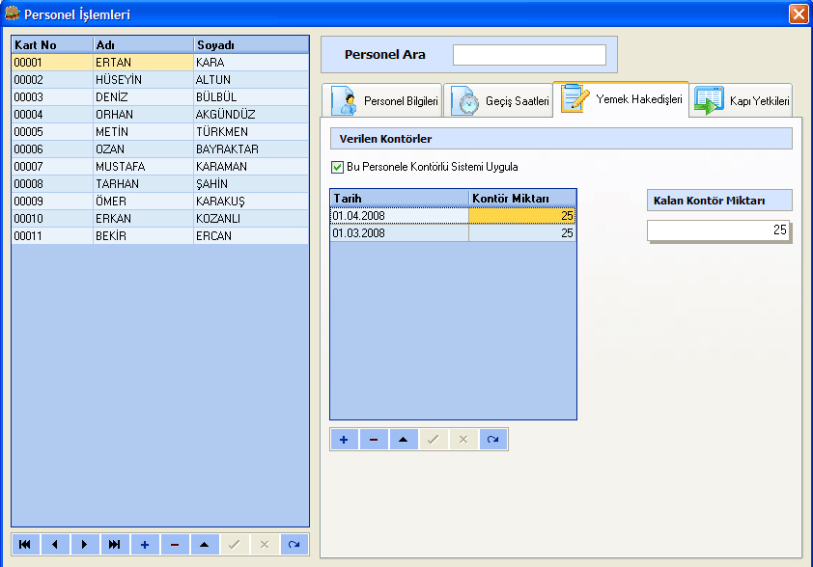Image resolution: width=813 pixels, height=567 pixels.
Task: Go to first record in personnel navigator
Action: coord(25,545)
